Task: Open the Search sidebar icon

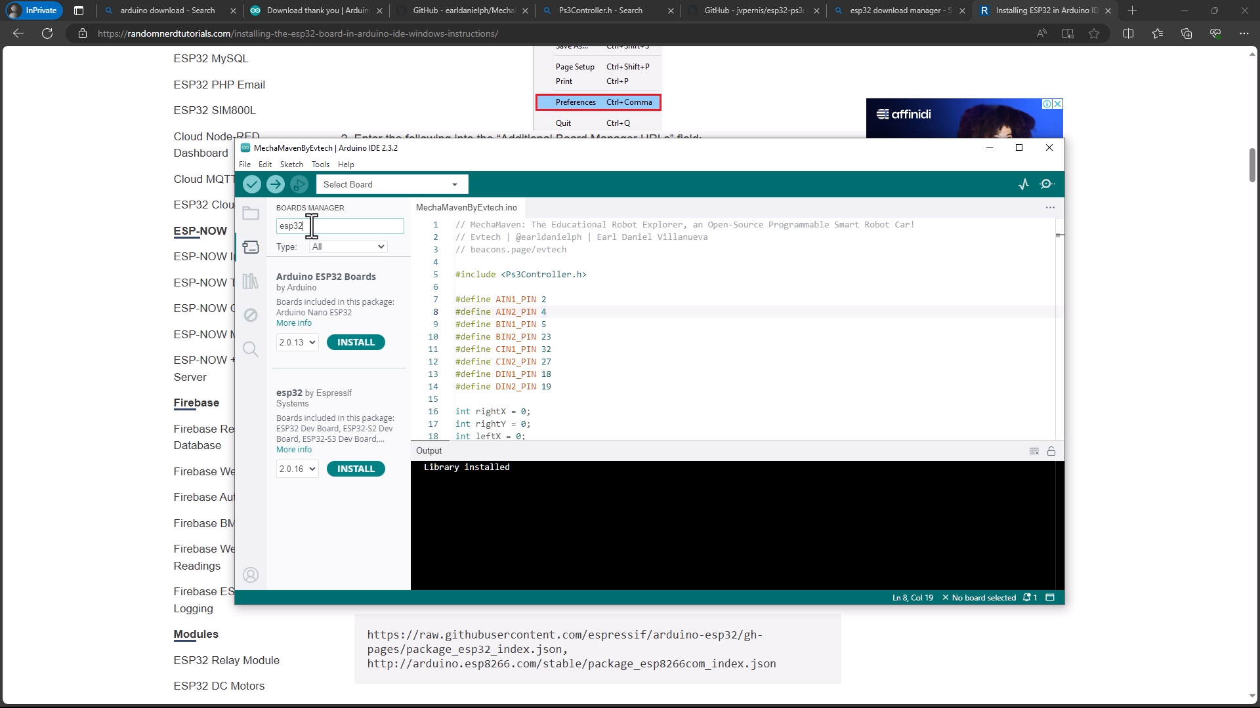Action: 251,349
